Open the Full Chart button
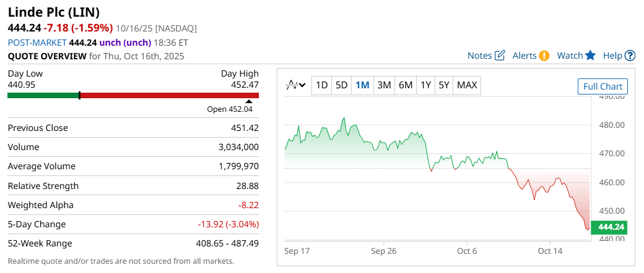Screen dimensions: 644x273 click(x=603, y=86)
